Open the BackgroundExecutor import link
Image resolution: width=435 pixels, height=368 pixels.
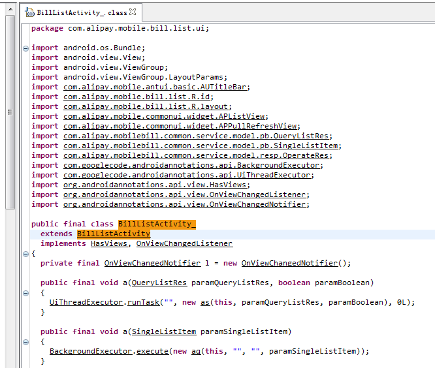(191, 166)
